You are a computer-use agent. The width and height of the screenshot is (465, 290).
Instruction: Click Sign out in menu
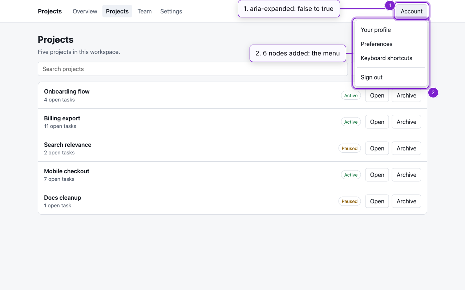pyautogui.click(x=391, y=77)
